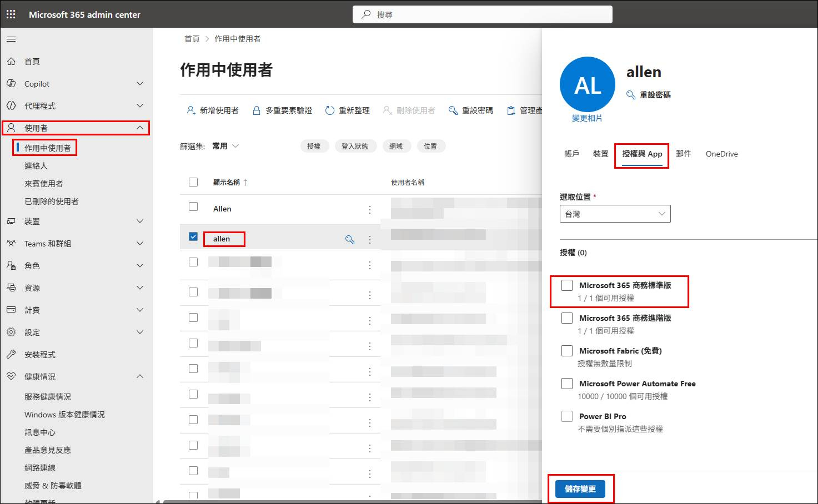Image resolution: width=818 pixels, height=504 pixels.
Task: Check Microsoft Fabric (免費) license
Action: 567,351
